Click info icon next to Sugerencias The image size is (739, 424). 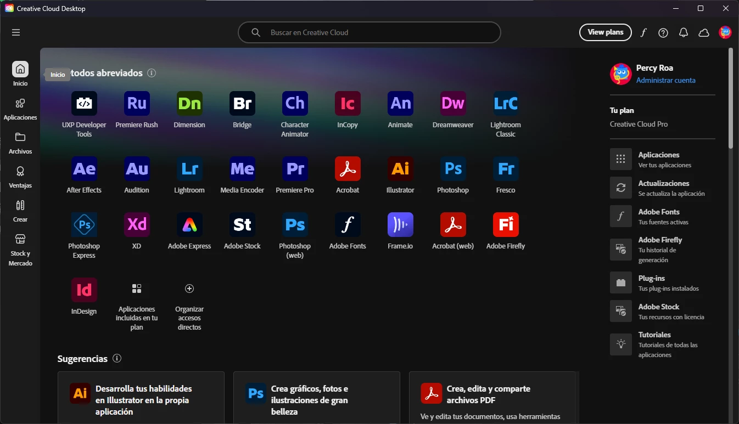click(x=116, y=358)
